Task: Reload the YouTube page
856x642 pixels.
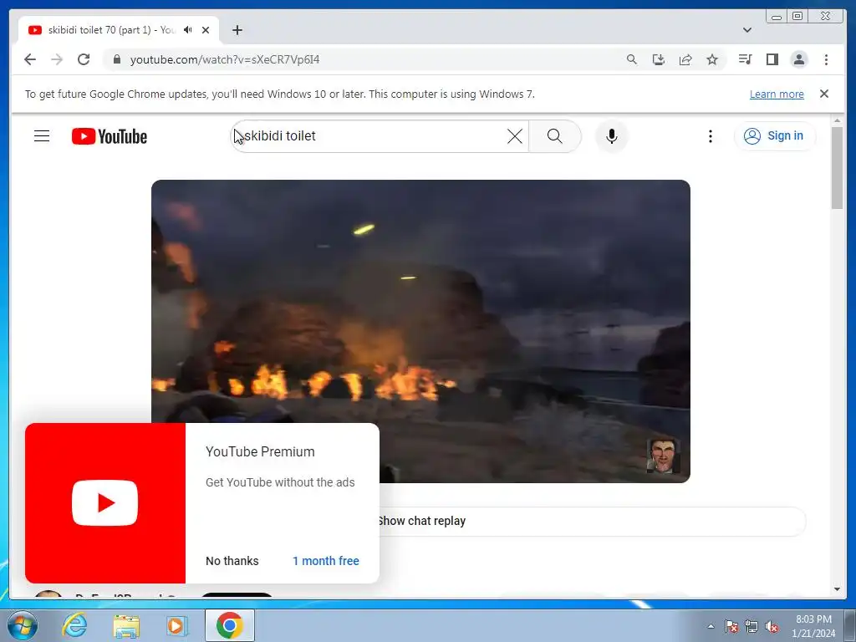Action: pyautogui.click(x=84, y=59)
